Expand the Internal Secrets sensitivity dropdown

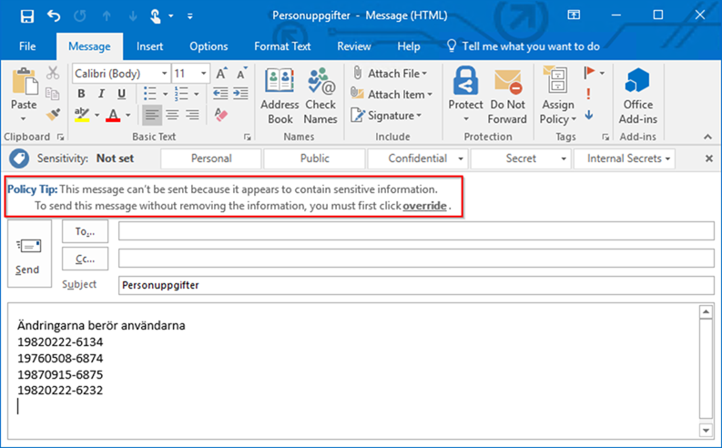click(x=668, y=158)
